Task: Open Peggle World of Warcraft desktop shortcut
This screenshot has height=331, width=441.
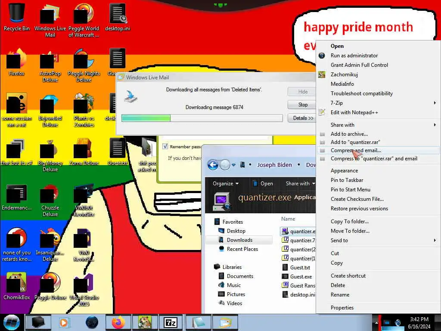Action: point(84,20)
